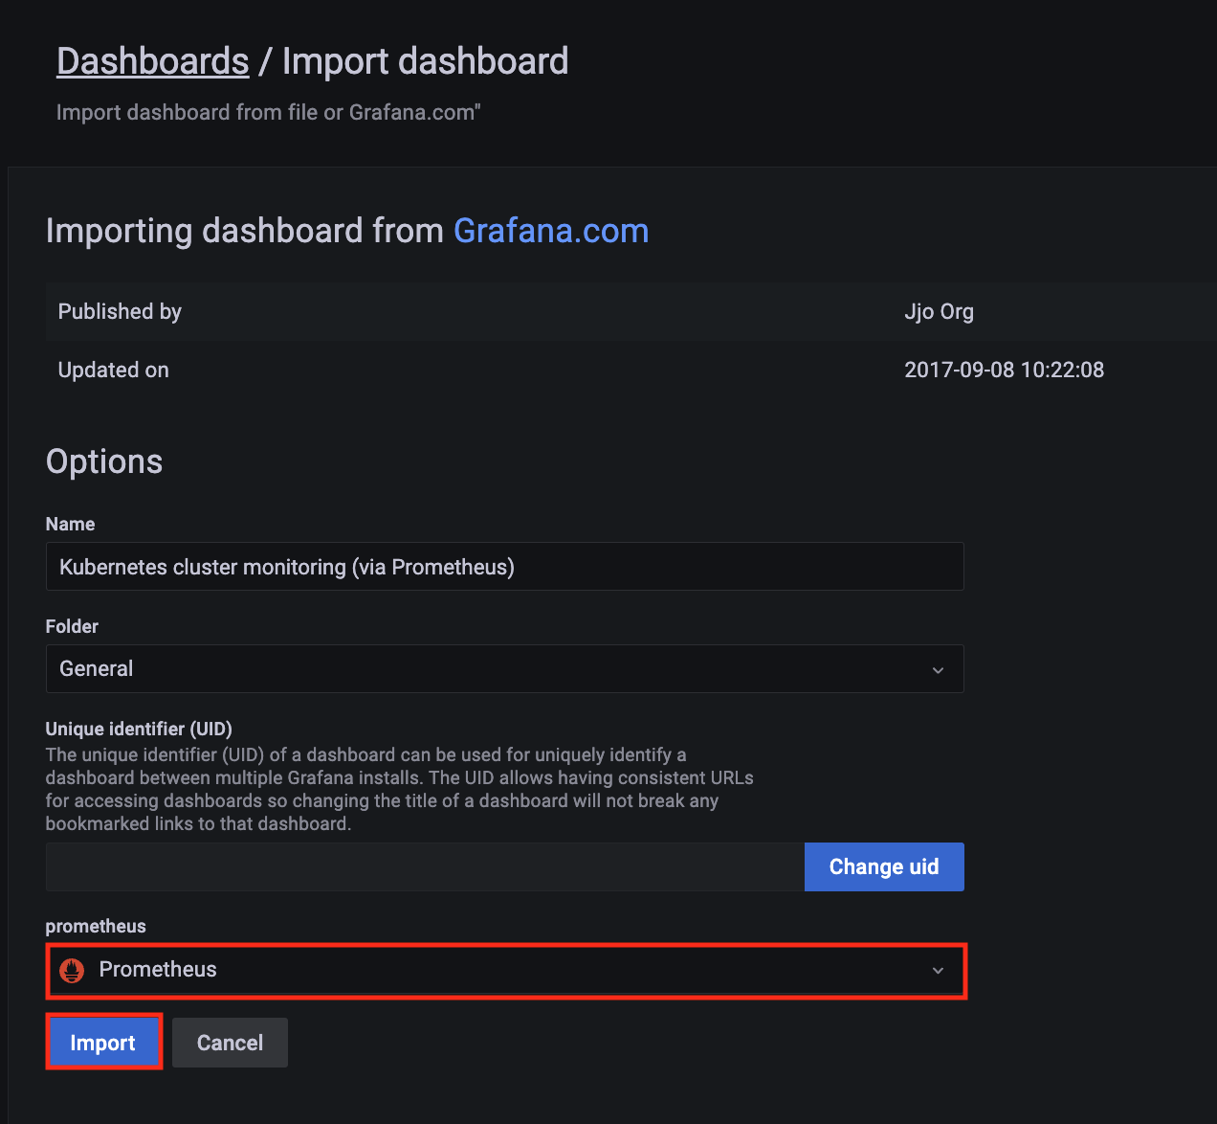
Task: Click the Prometheus flame icon in the datasource selector
Action: click(73, 970)
